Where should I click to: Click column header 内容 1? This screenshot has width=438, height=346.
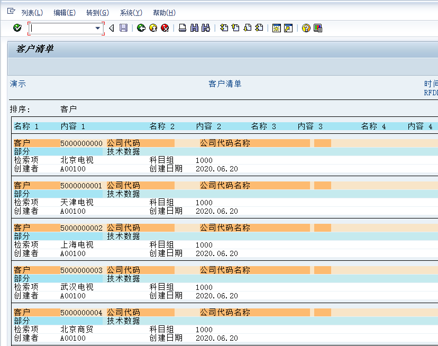73,126
